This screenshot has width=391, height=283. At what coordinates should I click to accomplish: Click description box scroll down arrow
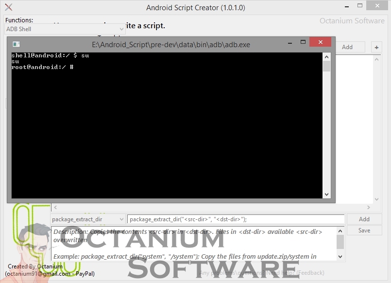[340, 257]
